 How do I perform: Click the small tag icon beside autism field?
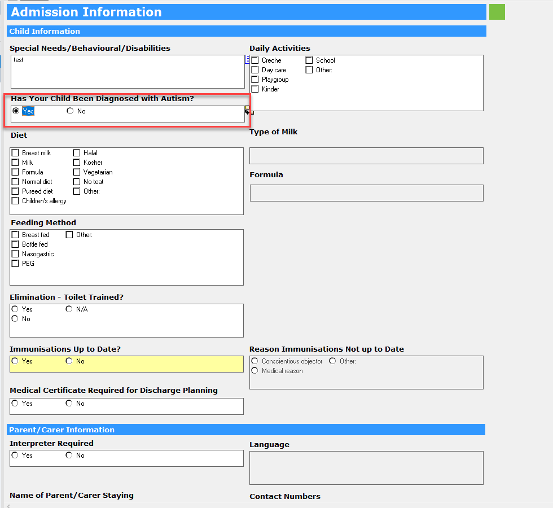tap(249, 110)
